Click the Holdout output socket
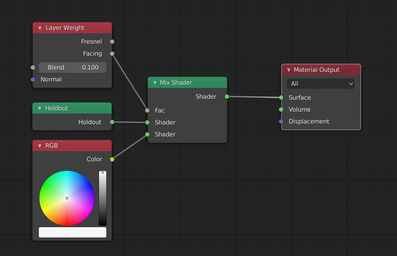 112,122
